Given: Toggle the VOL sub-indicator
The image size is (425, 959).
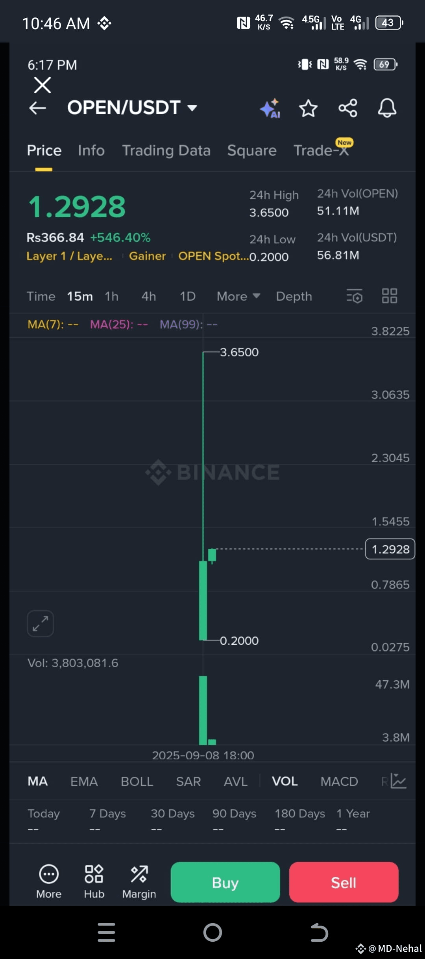Looking at the screenshot, I should [x=285, y=781].
